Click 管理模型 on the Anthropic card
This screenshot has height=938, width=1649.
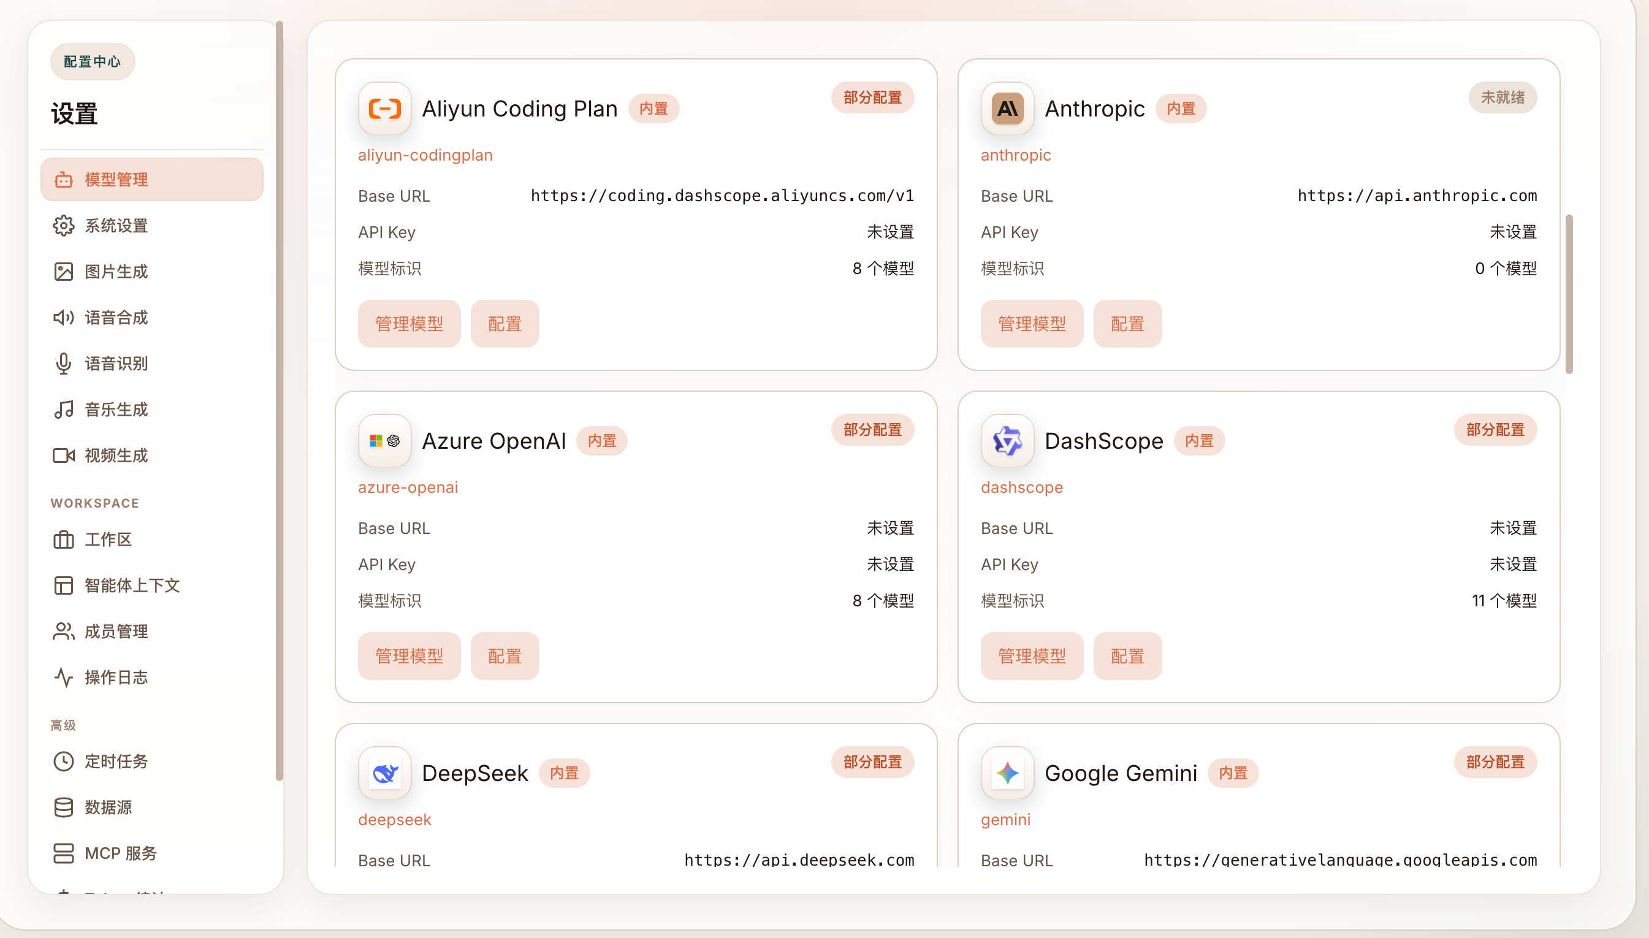click(x=1031, y=324)
